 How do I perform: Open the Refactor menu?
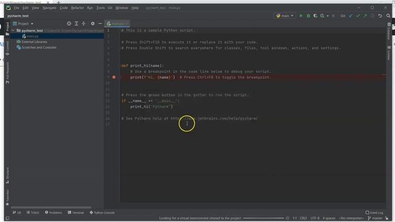pyautogui.click(x=77, y=8)
